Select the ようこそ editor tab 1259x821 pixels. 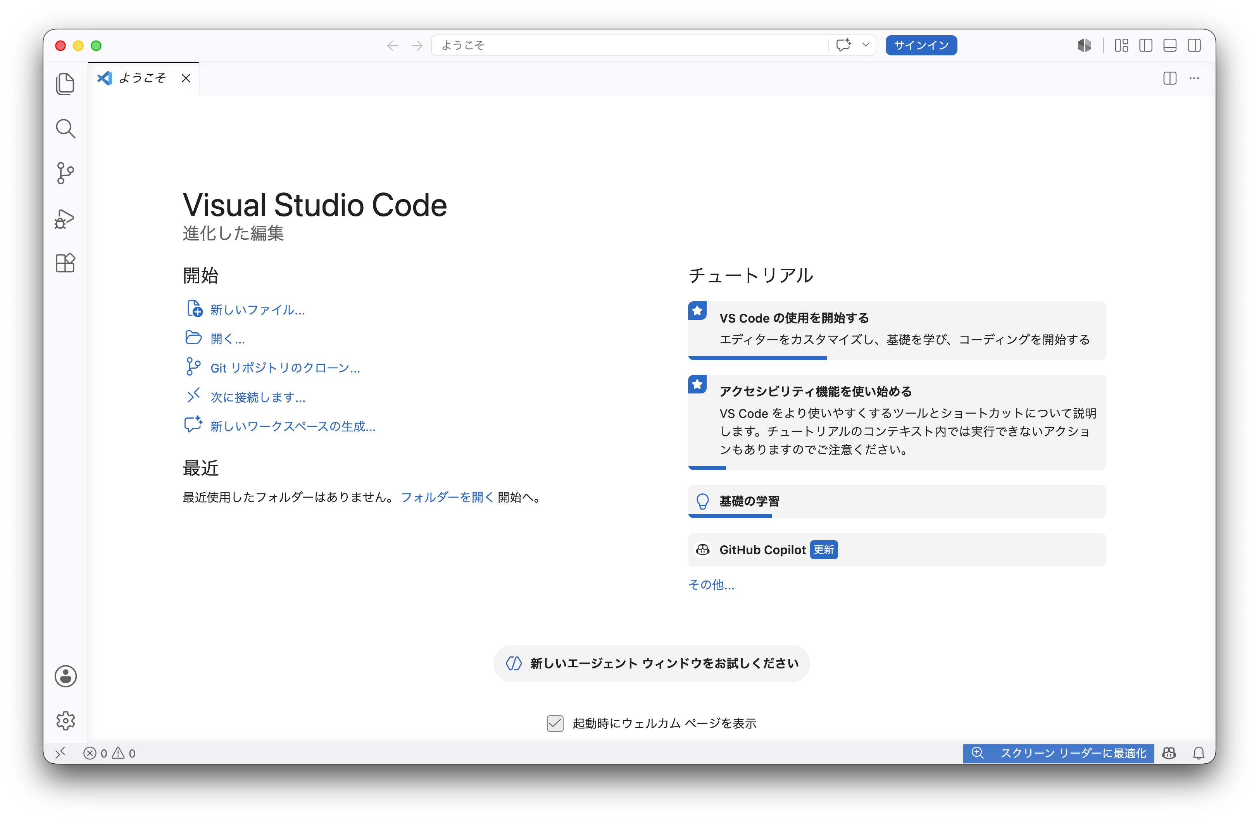tap(143, 78)
